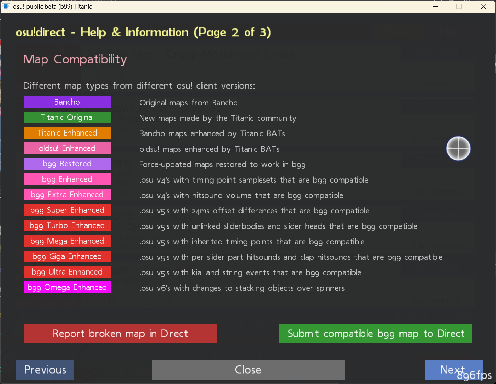Screen dimensions: 496x384
Task: Click the purple Bancho map type label
Action: coord(67,102)
